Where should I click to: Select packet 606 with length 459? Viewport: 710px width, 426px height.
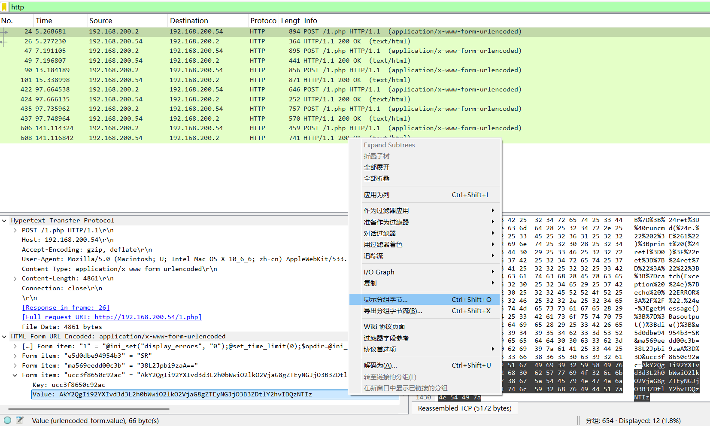[355, 128]
